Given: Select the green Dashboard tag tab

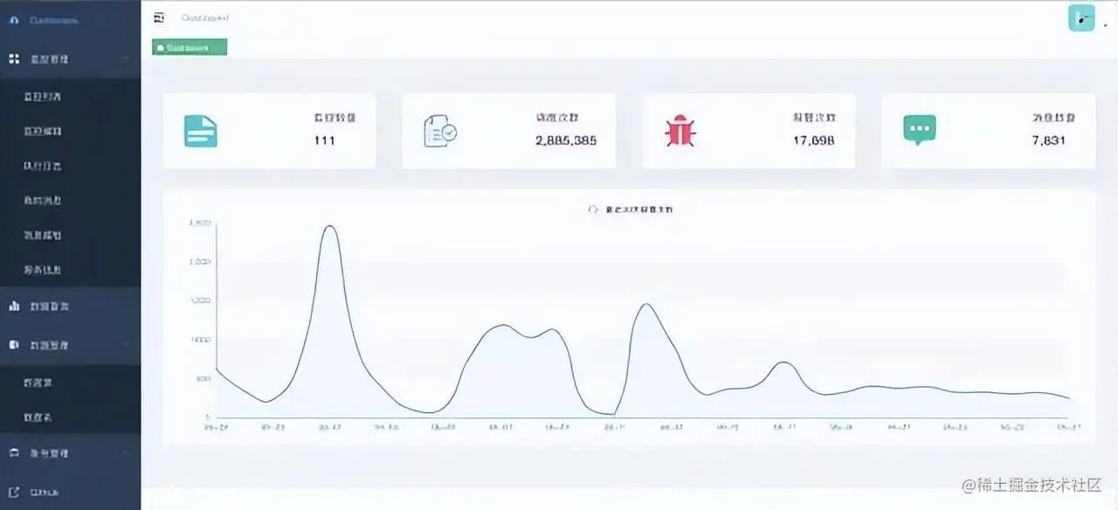Looking at the screenshot, I should (190, 47).
